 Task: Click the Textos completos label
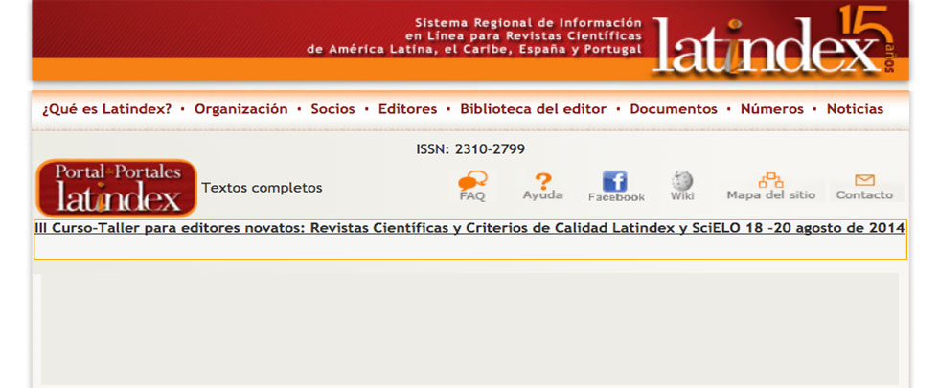pos(262,188)
